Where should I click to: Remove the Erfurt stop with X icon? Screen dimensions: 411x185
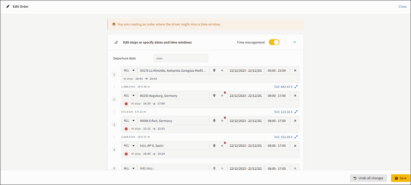295,121
